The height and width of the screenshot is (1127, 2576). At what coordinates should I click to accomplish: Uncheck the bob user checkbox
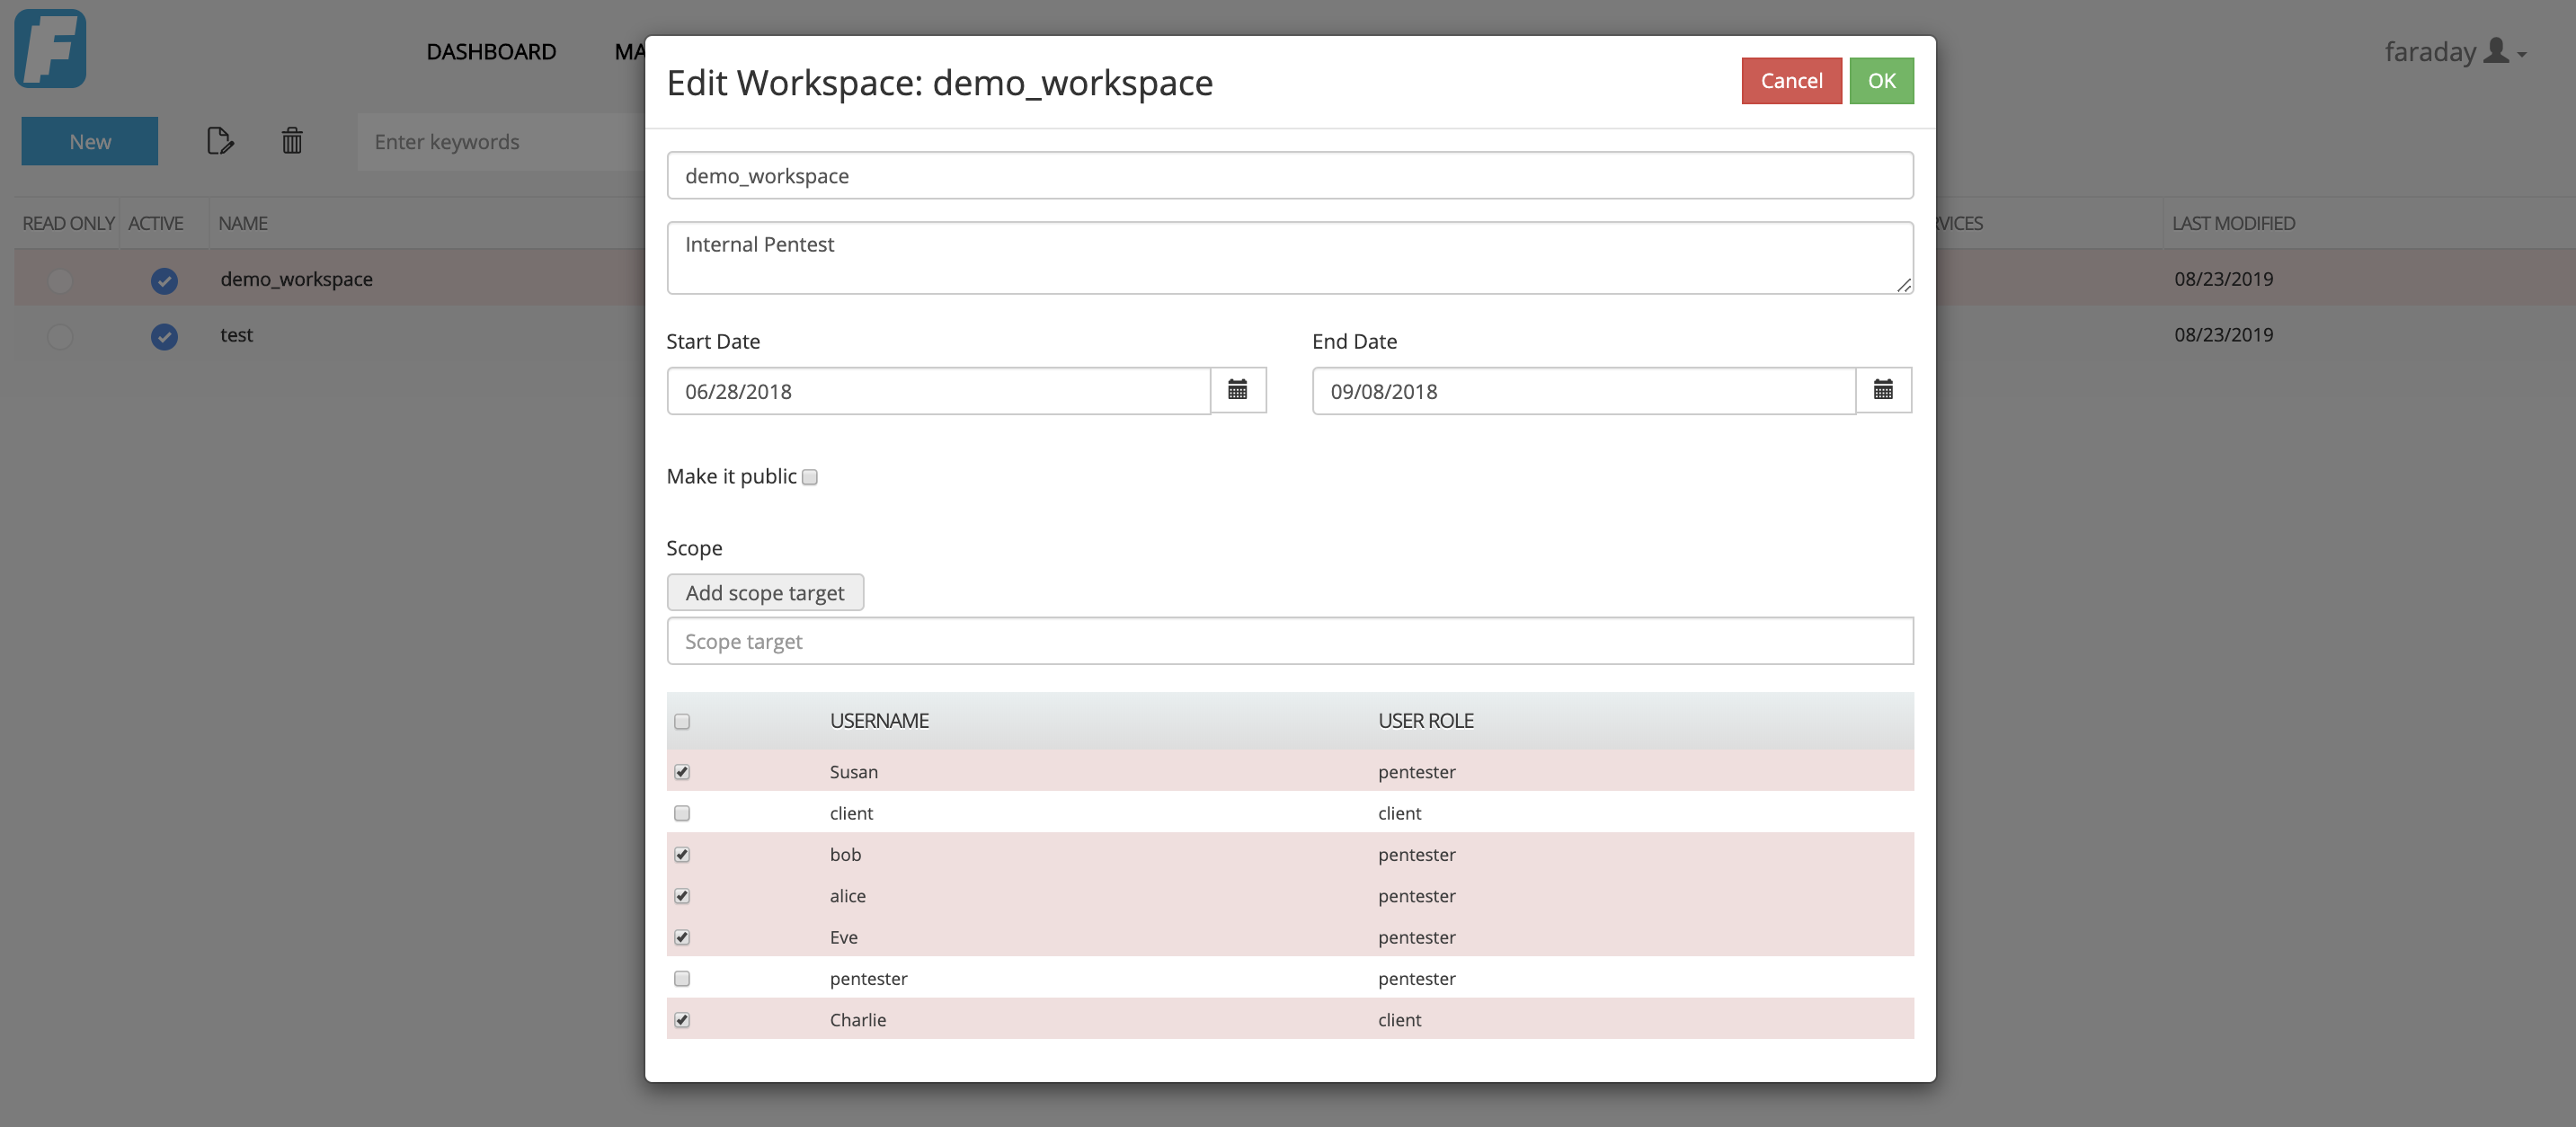pyautogui.click(x=682, y=854)
